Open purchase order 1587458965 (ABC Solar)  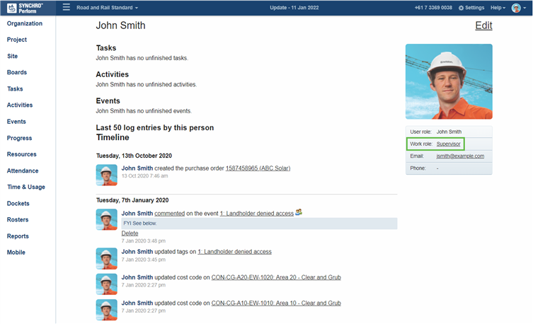(x=258, y=168)
